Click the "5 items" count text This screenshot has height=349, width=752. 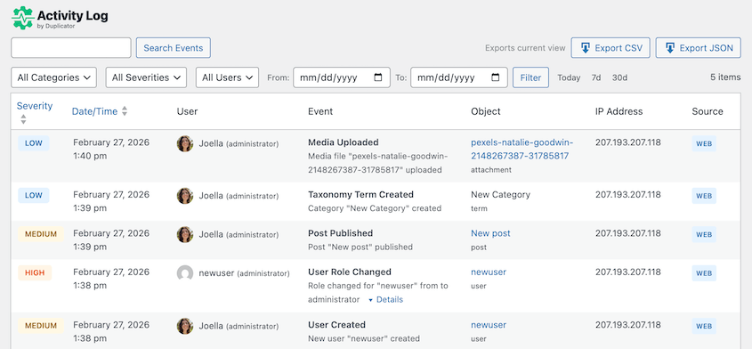[x=725, y=77]
